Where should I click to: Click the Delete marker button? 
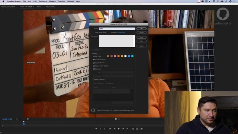point(141,46)
